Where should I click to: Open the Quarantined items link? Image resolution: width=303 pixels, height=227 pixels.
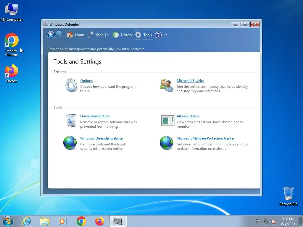tap(95, 116)
